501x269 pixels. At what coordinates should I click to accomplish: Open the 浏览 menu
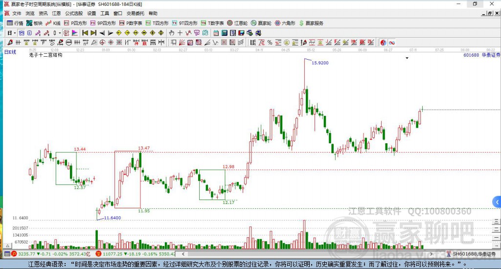point(30,13)
